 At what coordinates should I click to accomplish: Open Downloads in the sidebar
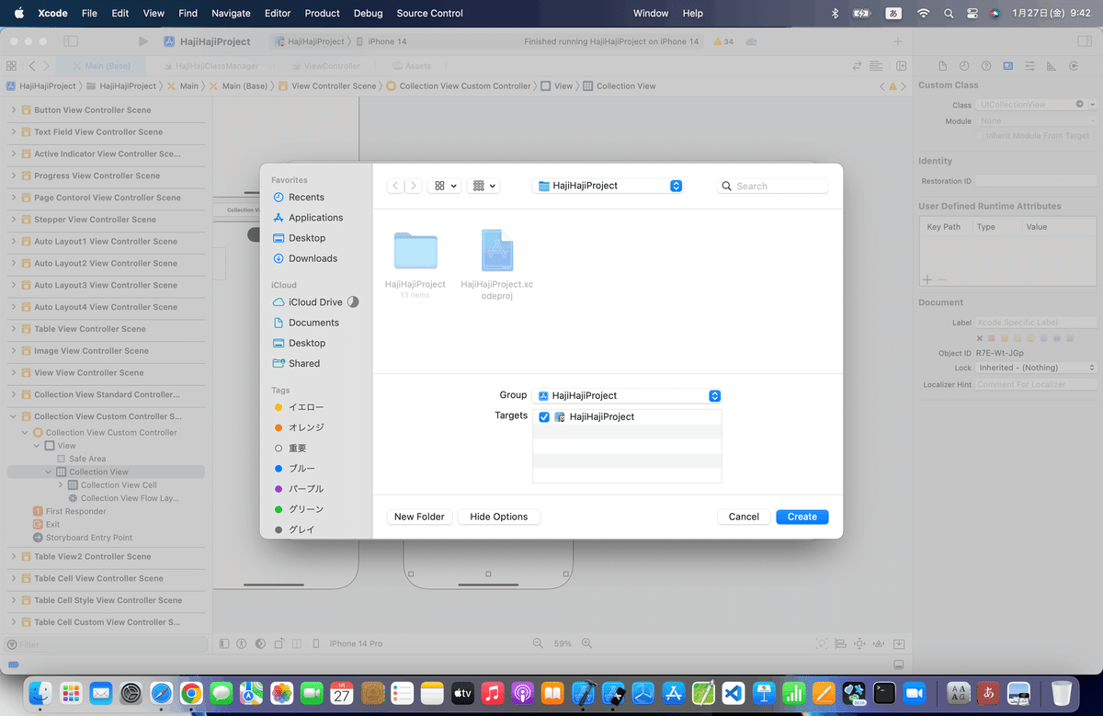click(x=313, y=258)
